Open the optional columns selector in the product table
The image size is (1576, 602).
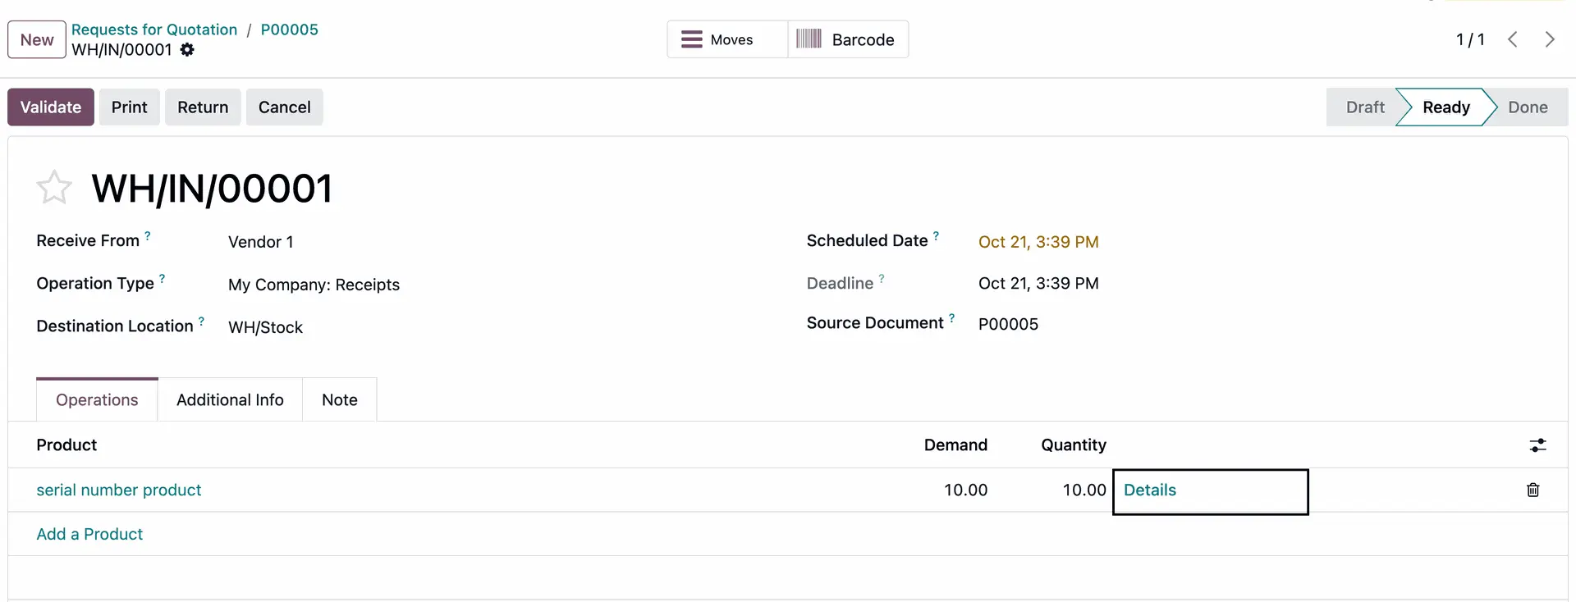pos(1538,445)
